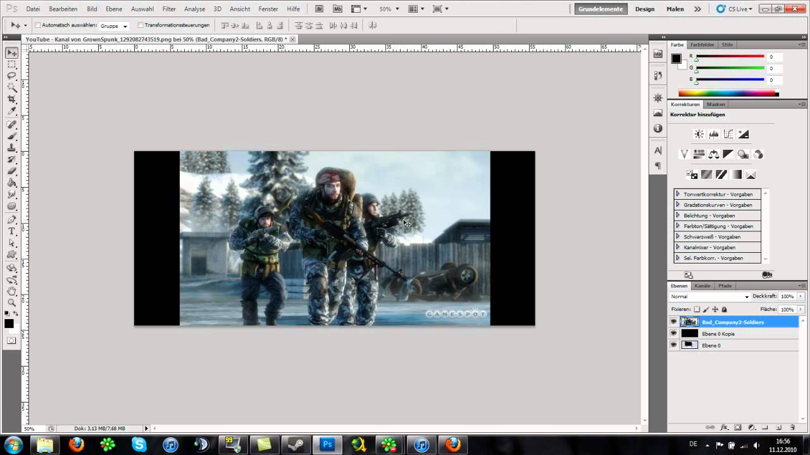Open the Datei menu

click(33, 9)
